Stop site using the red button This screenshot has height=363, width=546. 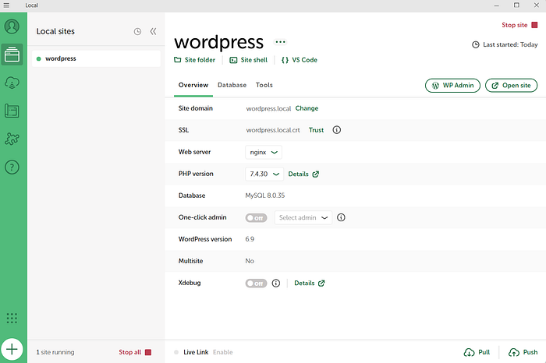click(x=519, y=25)
